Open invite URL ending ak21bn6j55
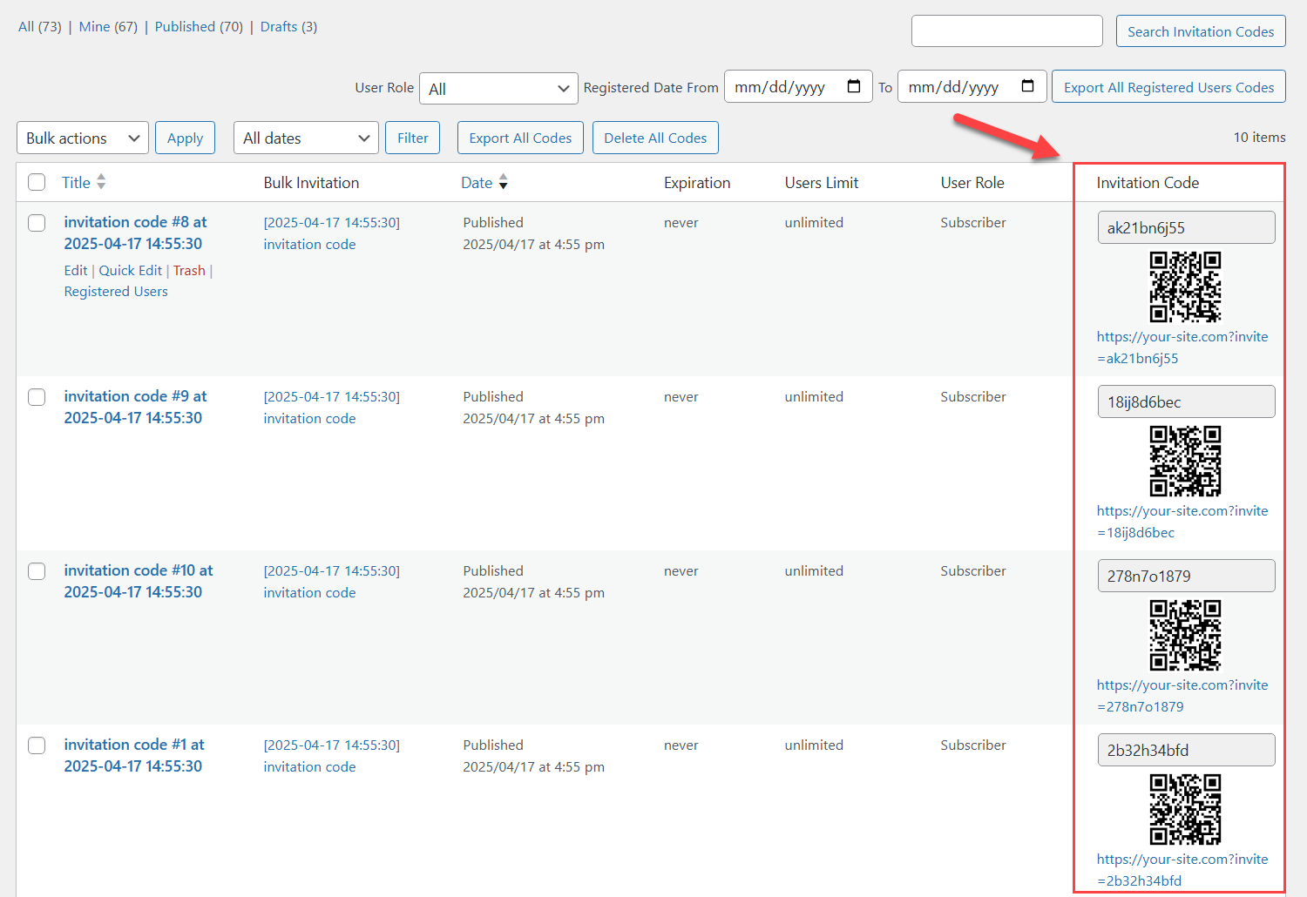This screenshot has width=1307, height=897. [1182, 347]
